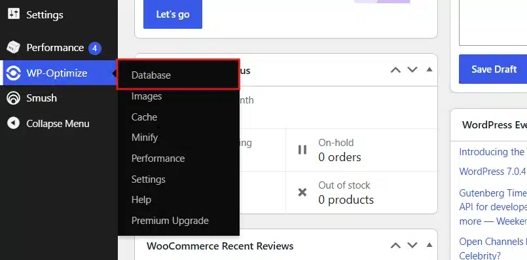
Task: Click the Smush logo icon
Action: click(14, 98)
